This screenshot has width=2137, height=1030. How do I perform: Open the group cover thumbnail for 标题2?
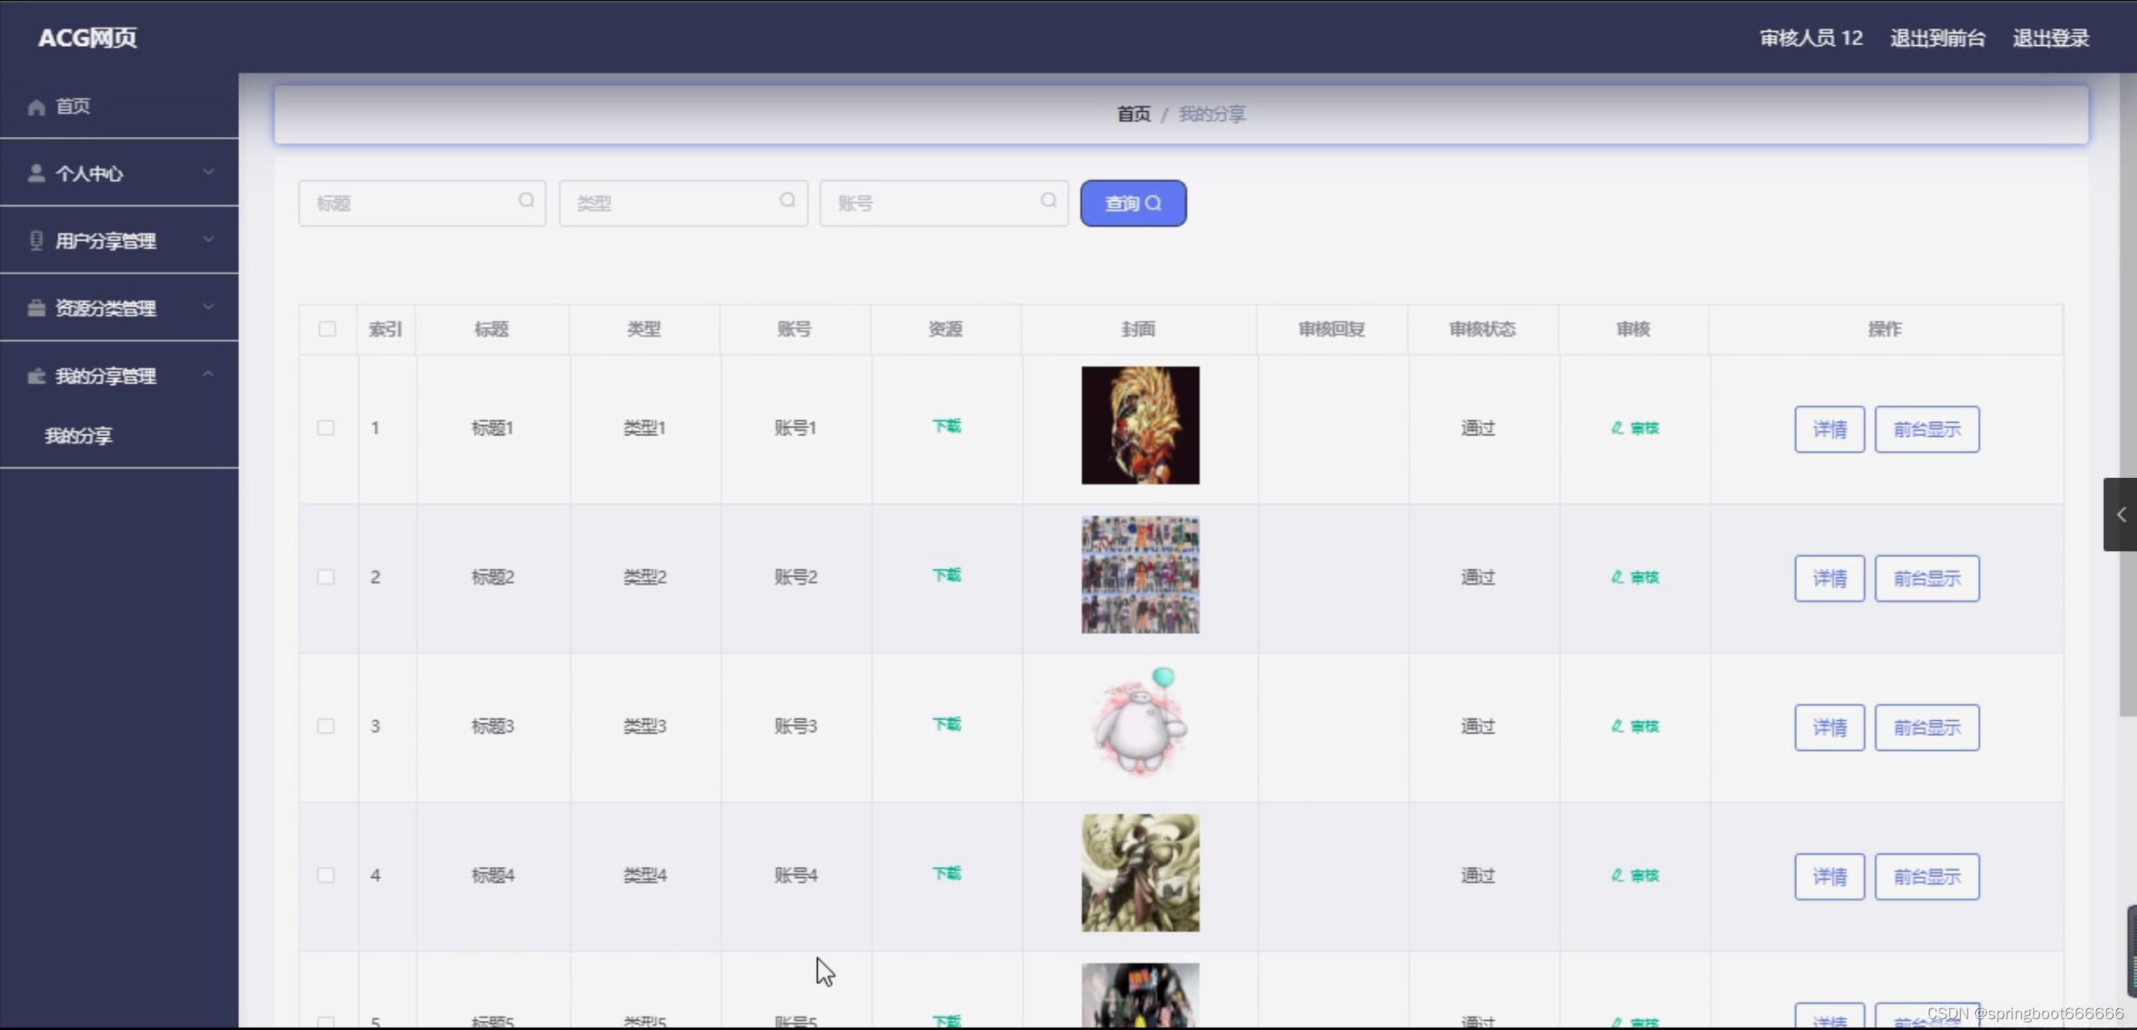click(1140, 575)
